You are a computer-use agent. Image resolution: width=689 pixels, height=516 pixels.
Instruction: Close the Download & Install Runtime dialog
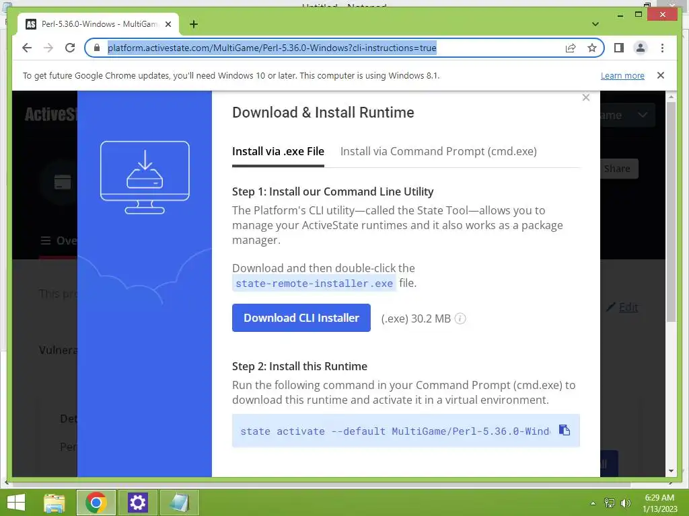coord(586,97)
